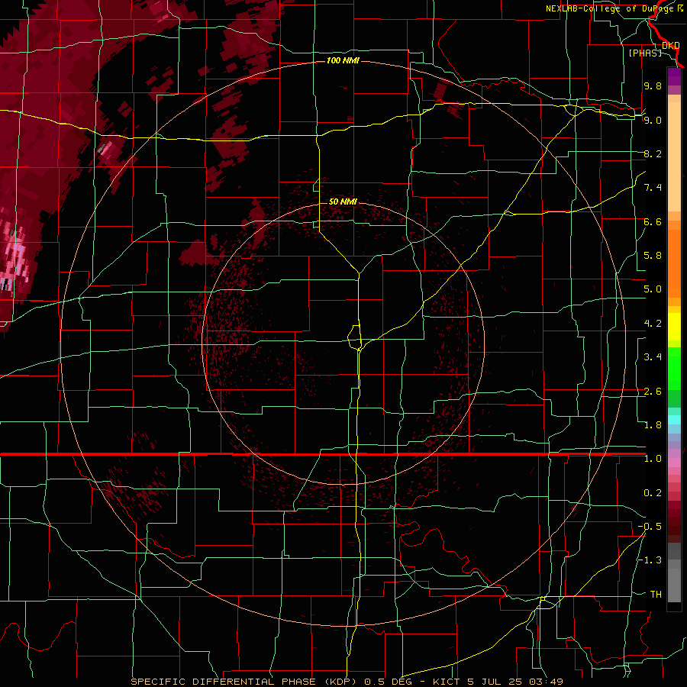Click the arrow symbol after DuPage text
Screen dimensions: 687x687
coord(680,8)
